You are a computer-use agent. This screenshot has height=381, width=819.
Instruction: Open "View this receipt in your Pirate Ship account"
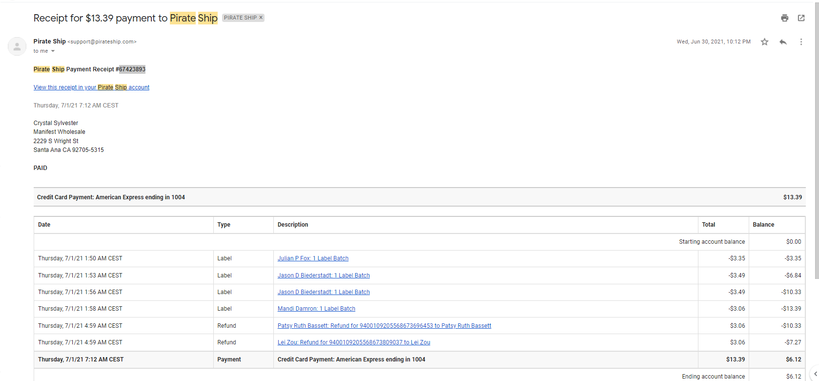click(x=91, y=87)
